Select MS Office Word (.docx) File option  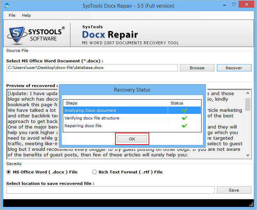tap(42, 172)
